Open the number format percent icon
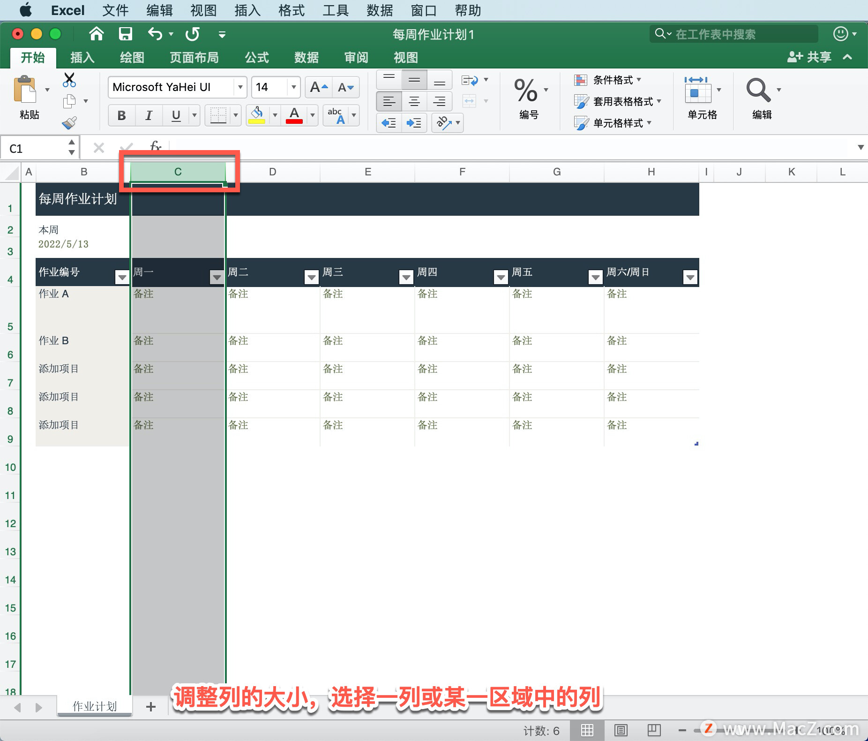The height and width of the screenshot is (741, 868). tap(525, 91)
